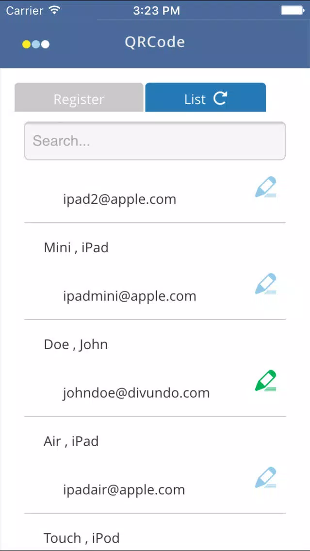This screenshot has height=551, width=310.
Task: Edit the ipadair@apple.com entry pencil
Action: [x=266, y=478]
